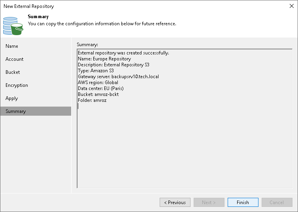Click the 'Gateway server: backupsrv10.tech.local' line
The image size is (298, 212).
(118, 77)
